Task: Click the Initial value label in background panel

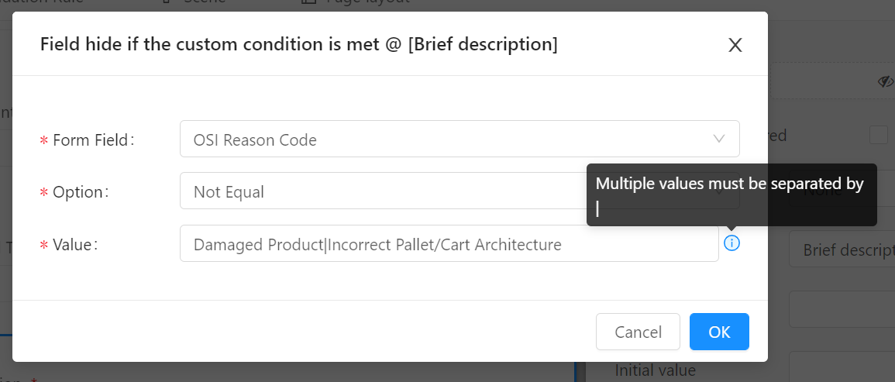Action: [656, 370]
